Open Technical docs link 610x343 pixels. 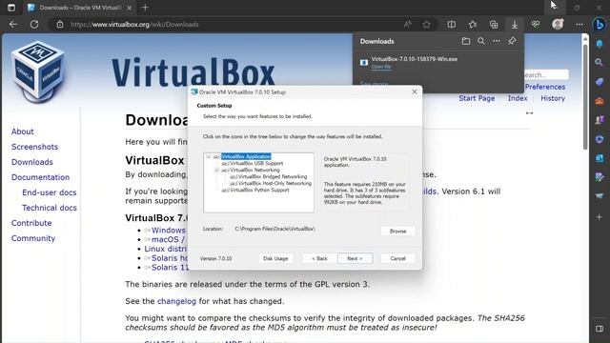click(50, 208)
